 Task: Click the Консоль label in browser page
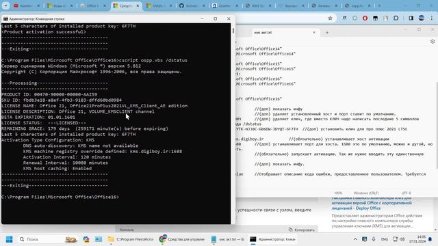pyautogui.click(x=127, y=230)
